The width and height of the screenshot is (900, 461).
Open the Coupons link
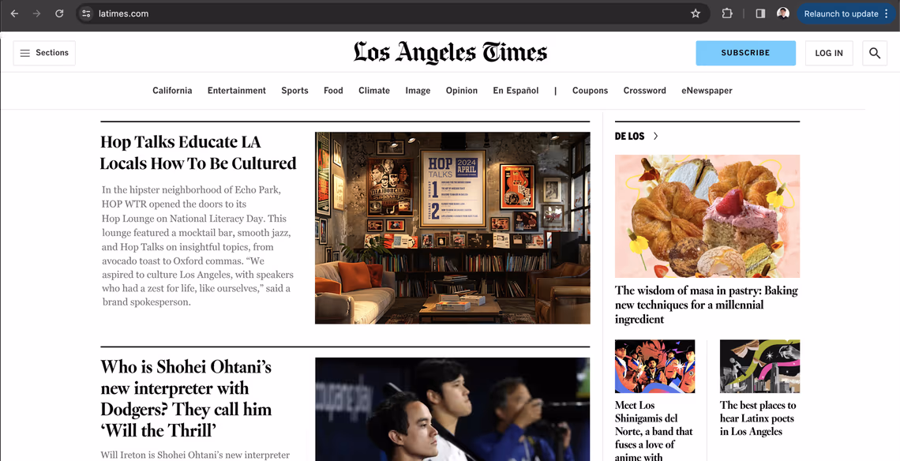click(x=590, y=90)
